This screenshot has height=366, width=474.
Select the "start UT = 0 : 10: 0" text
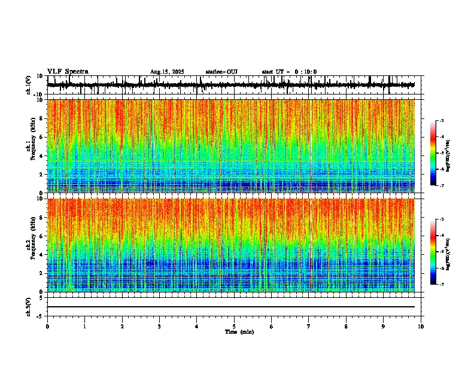click(x=289, y=72)
